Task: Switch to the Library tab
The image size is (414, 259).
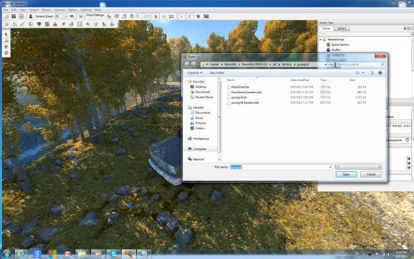Action: coord(342,28)
